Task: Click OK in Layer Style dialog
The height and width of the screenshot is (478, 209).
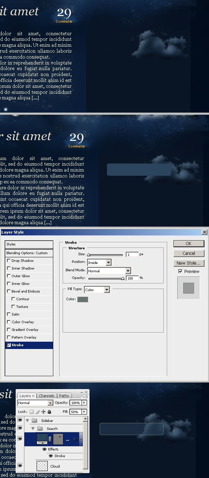Action: click(x=188, y=244)
